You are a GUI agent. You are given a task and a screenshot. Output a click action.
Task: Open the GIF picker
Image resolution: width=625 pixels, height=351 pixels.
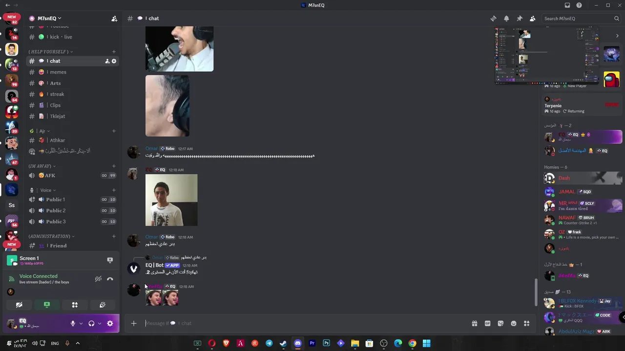[487, 323]
